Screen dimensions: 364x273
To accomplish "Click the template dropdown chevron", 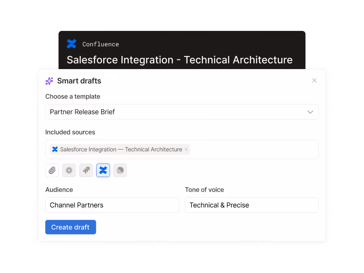I will coord(310,112).
